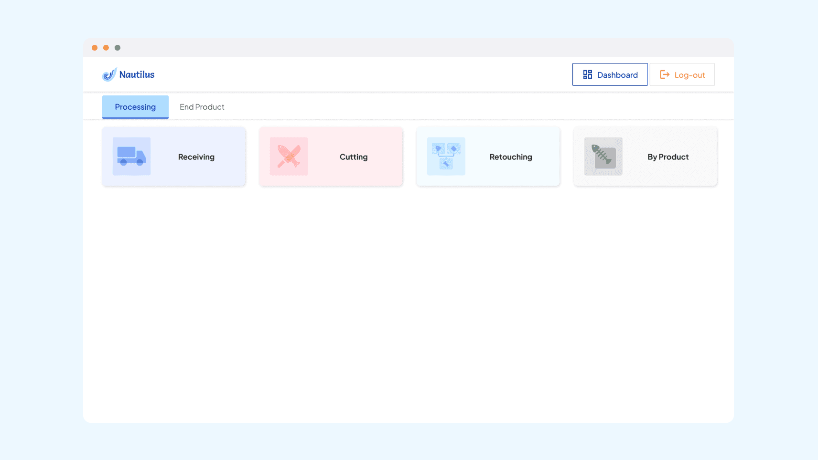Go to Dashboard via its label
This screenshot has width=818, height=460.
coord(617,75)
